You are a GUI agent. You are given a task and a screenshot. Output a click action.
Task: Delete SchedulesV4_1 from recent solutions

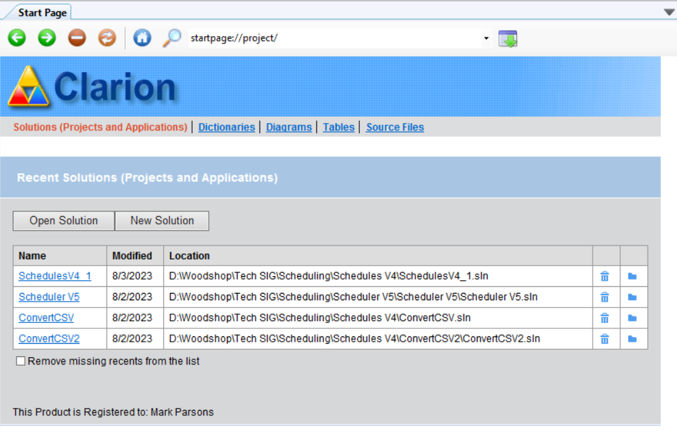605,276
